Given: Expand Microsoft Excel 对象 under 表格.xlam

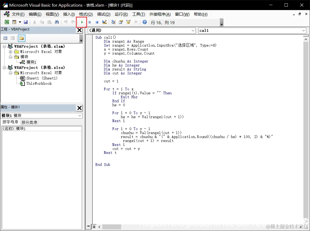Looking at the screenshot, I should click(11, 52).
